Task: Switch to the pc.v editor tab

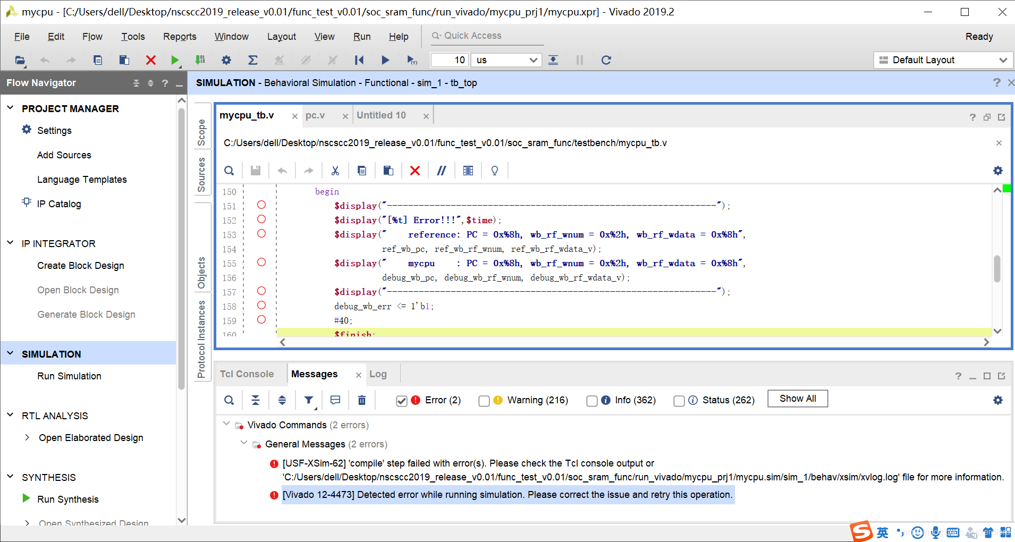Action: pos(315,115)
